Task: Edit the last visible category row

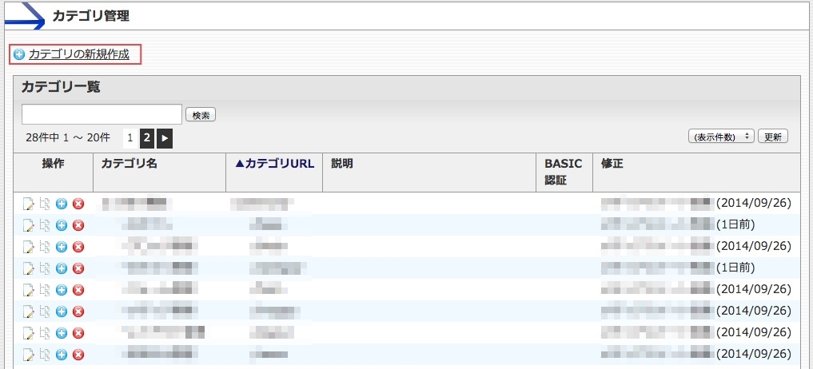Action: click(29, 355)
